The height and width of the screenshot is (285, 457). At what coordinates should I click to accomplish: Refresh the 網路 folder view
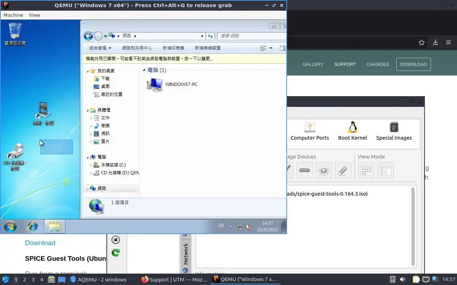(210, 36)
